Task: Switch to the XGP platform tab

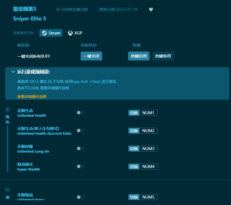Action: pos(75,33)
